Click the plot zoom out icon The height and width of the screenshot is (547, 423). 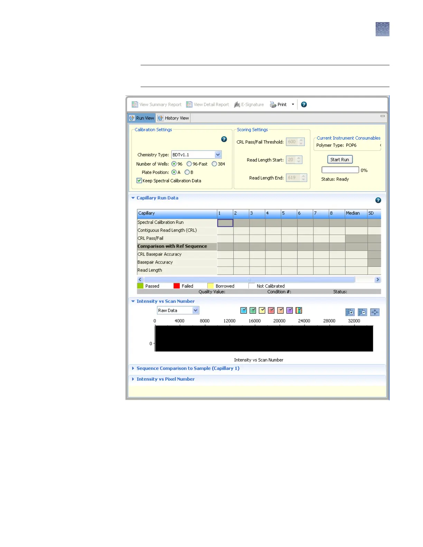point(363,313)
